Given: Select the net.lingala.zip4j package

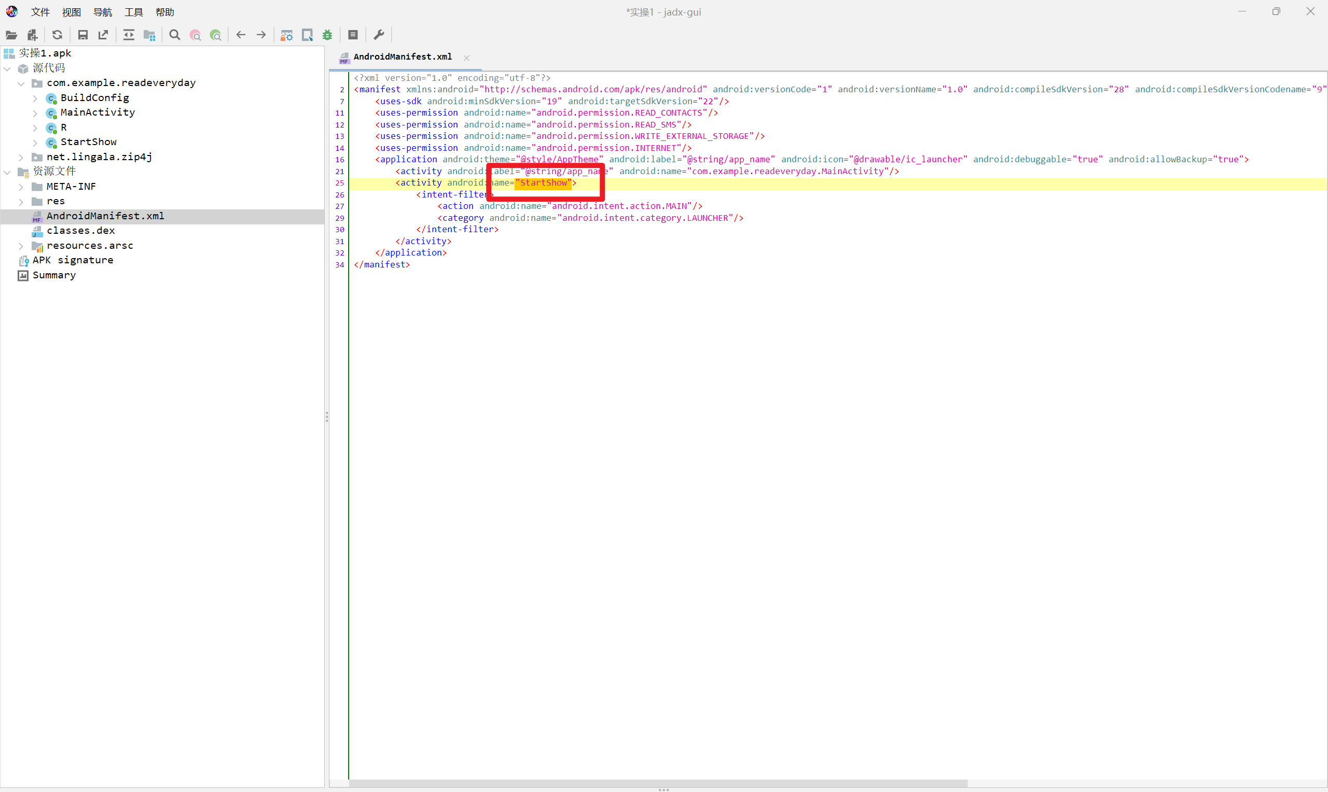Looking at the screenshot, I should pyautogui.click(x=99, y=157).
